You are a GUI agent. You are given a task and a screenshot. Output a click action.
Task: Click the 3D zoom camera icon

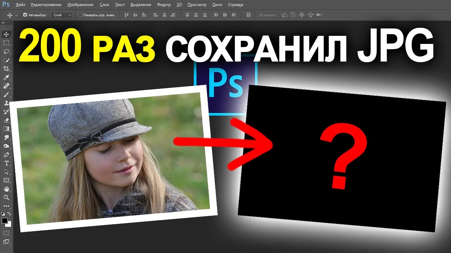(x=319, y=15)
